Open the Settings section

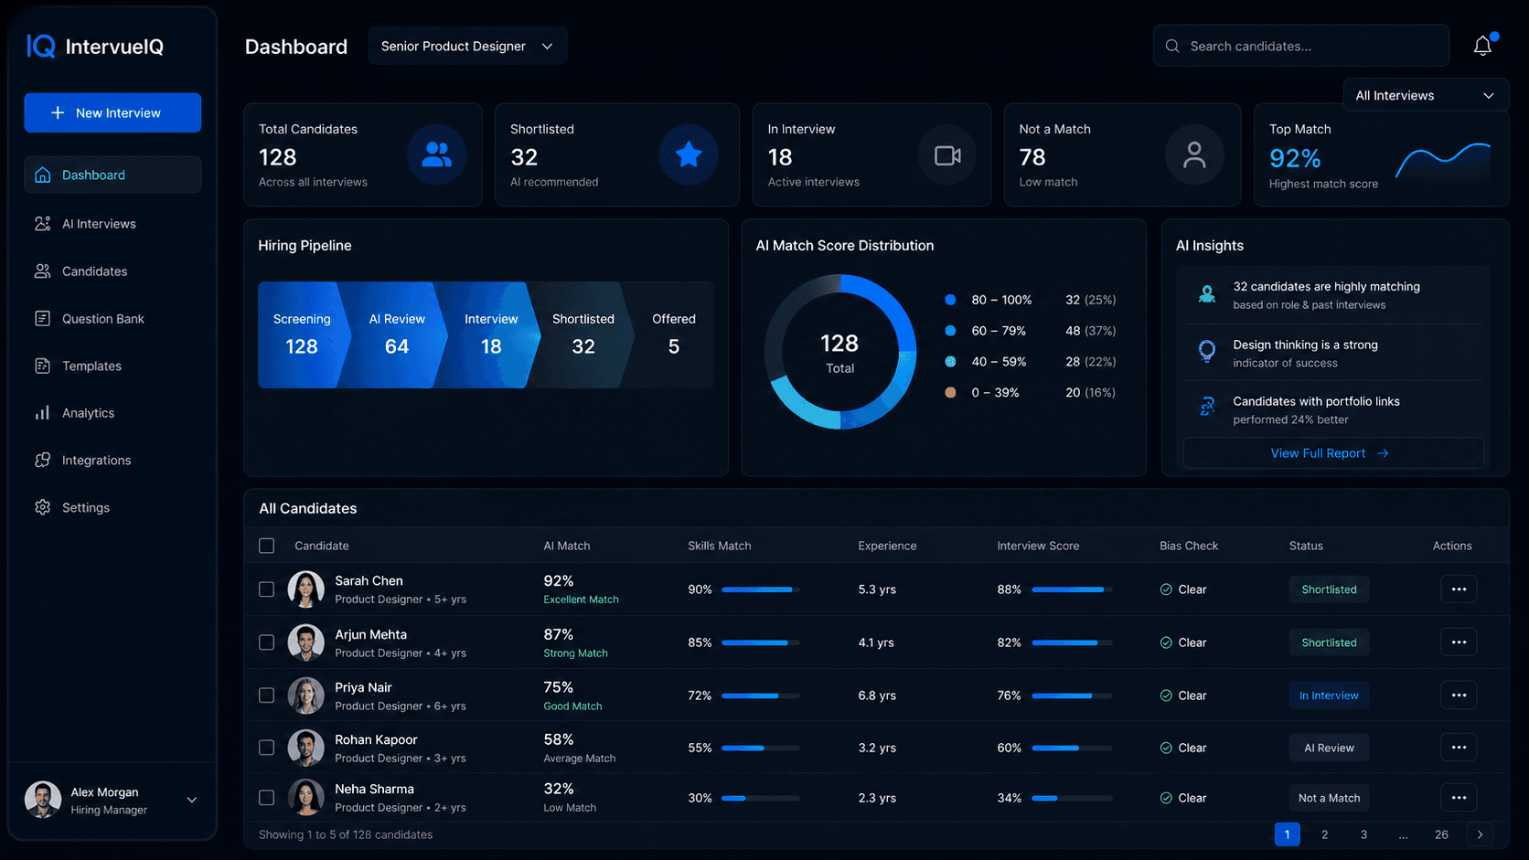tap(85, 507)
